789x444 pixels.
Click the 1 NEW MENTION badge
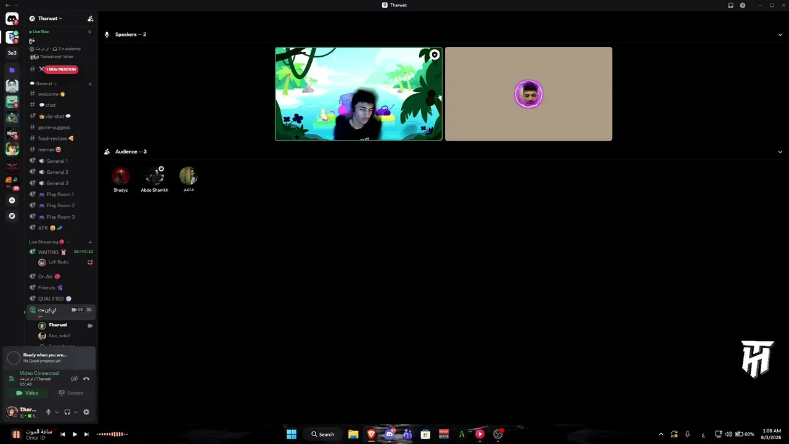[60, 69]
